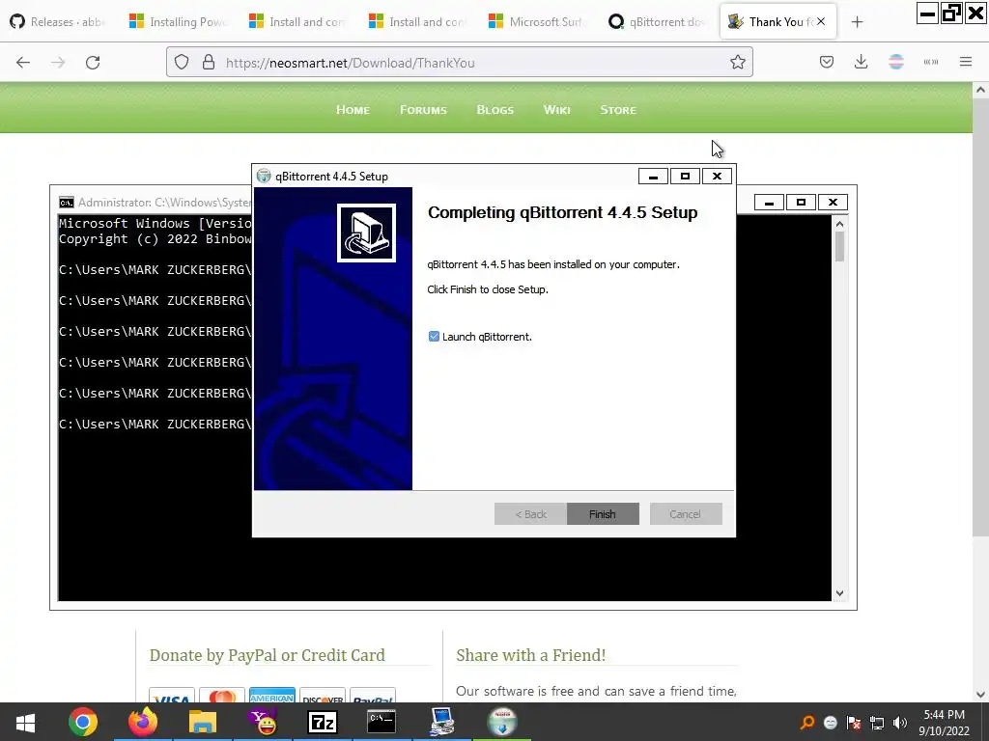
Task: Open the volume speaker tray icon
Action: (x=900, y=723)
